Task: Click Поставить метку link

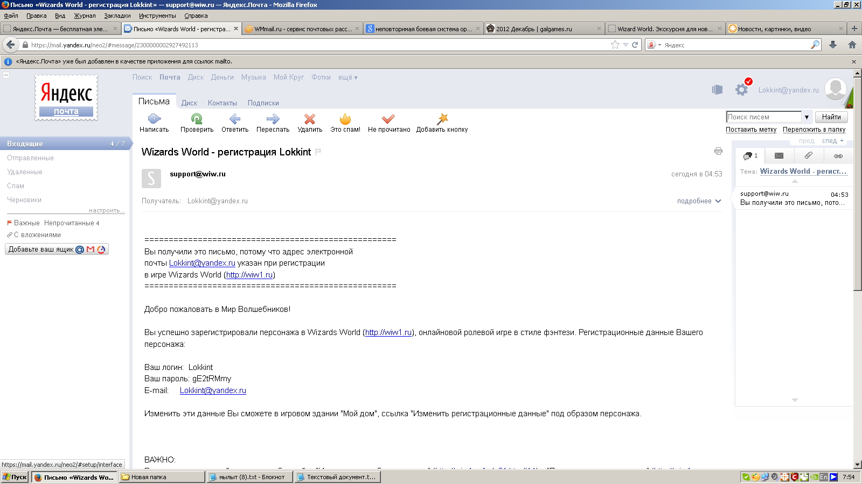Action: [751, 130]
